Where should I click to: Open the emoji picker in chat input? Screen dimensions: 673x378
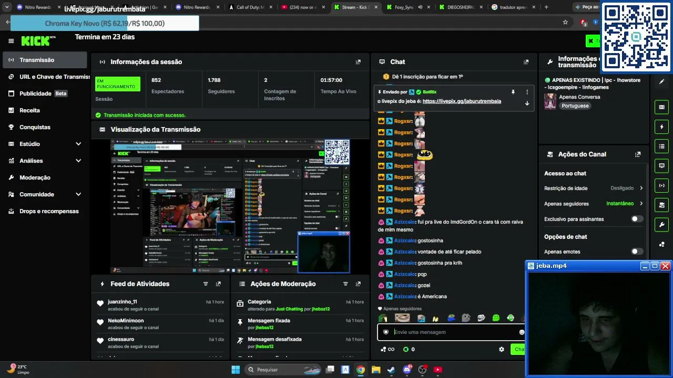click(522, 332)
